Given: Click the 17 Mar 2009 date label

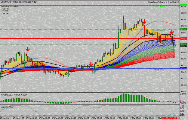Looking at the screenshot, I should click(x=5, y=118).
